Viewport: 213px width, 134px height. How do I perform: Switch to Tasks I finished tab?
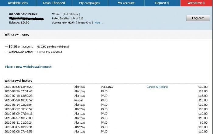pyautogui.click(x=54, y=3)
